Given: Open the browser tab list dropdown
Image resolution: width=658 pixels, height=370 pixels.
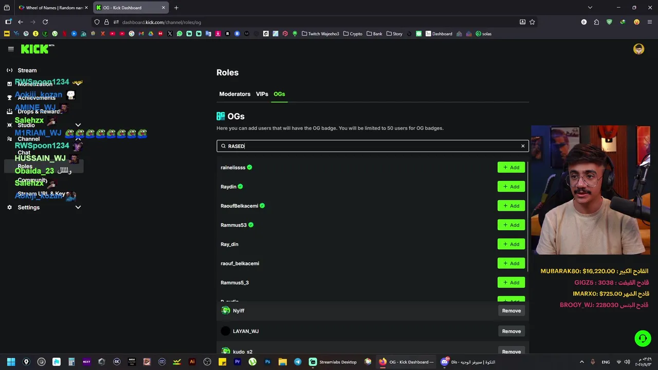Looking at the screenshot, I should click(x=590, y=8).
